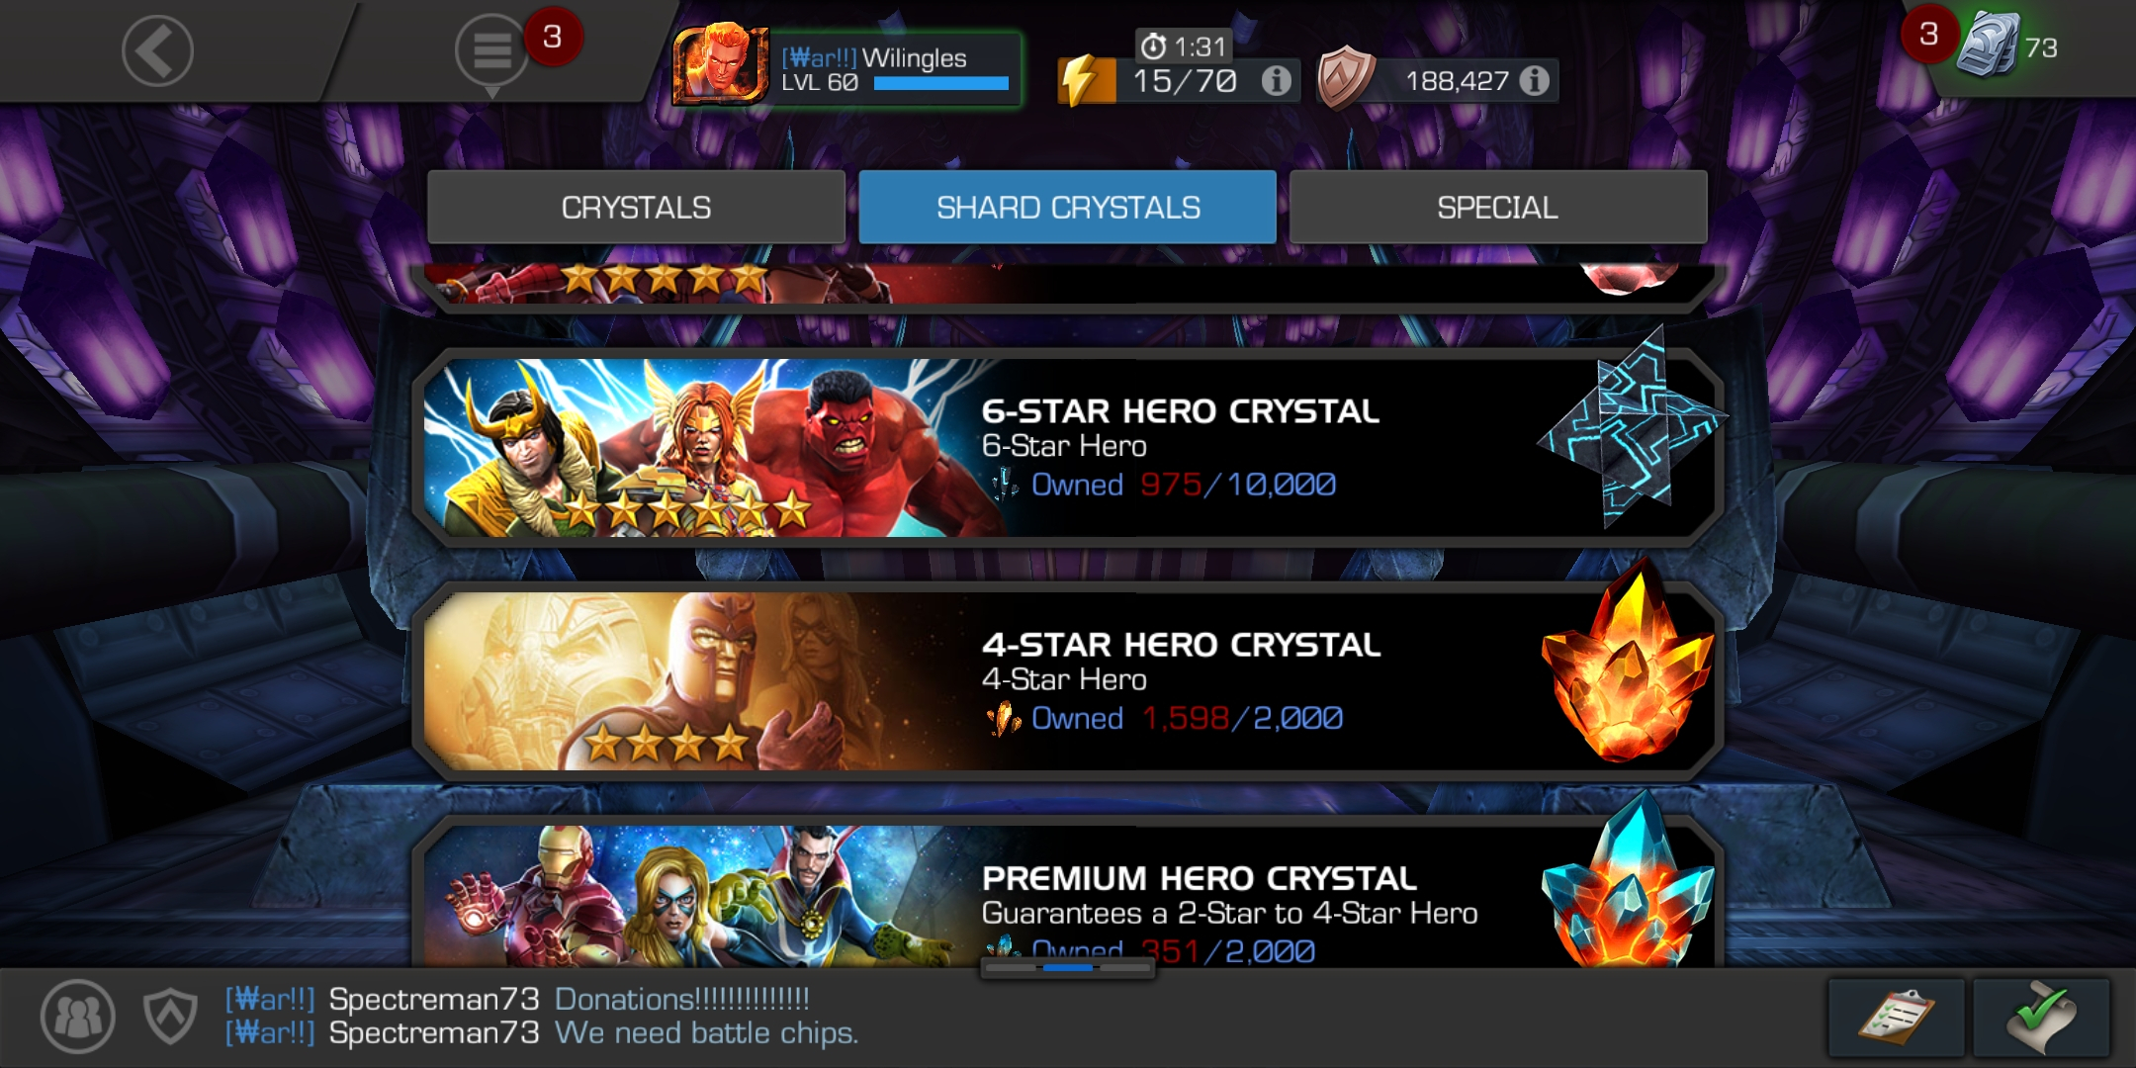Switch to the CRYSTALS tab
2136x1068 pixels.
[636, 208]
